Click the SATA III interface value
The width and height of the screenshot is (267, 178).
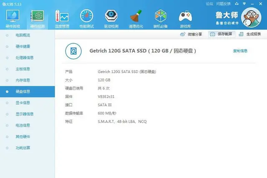click(105, 105)
